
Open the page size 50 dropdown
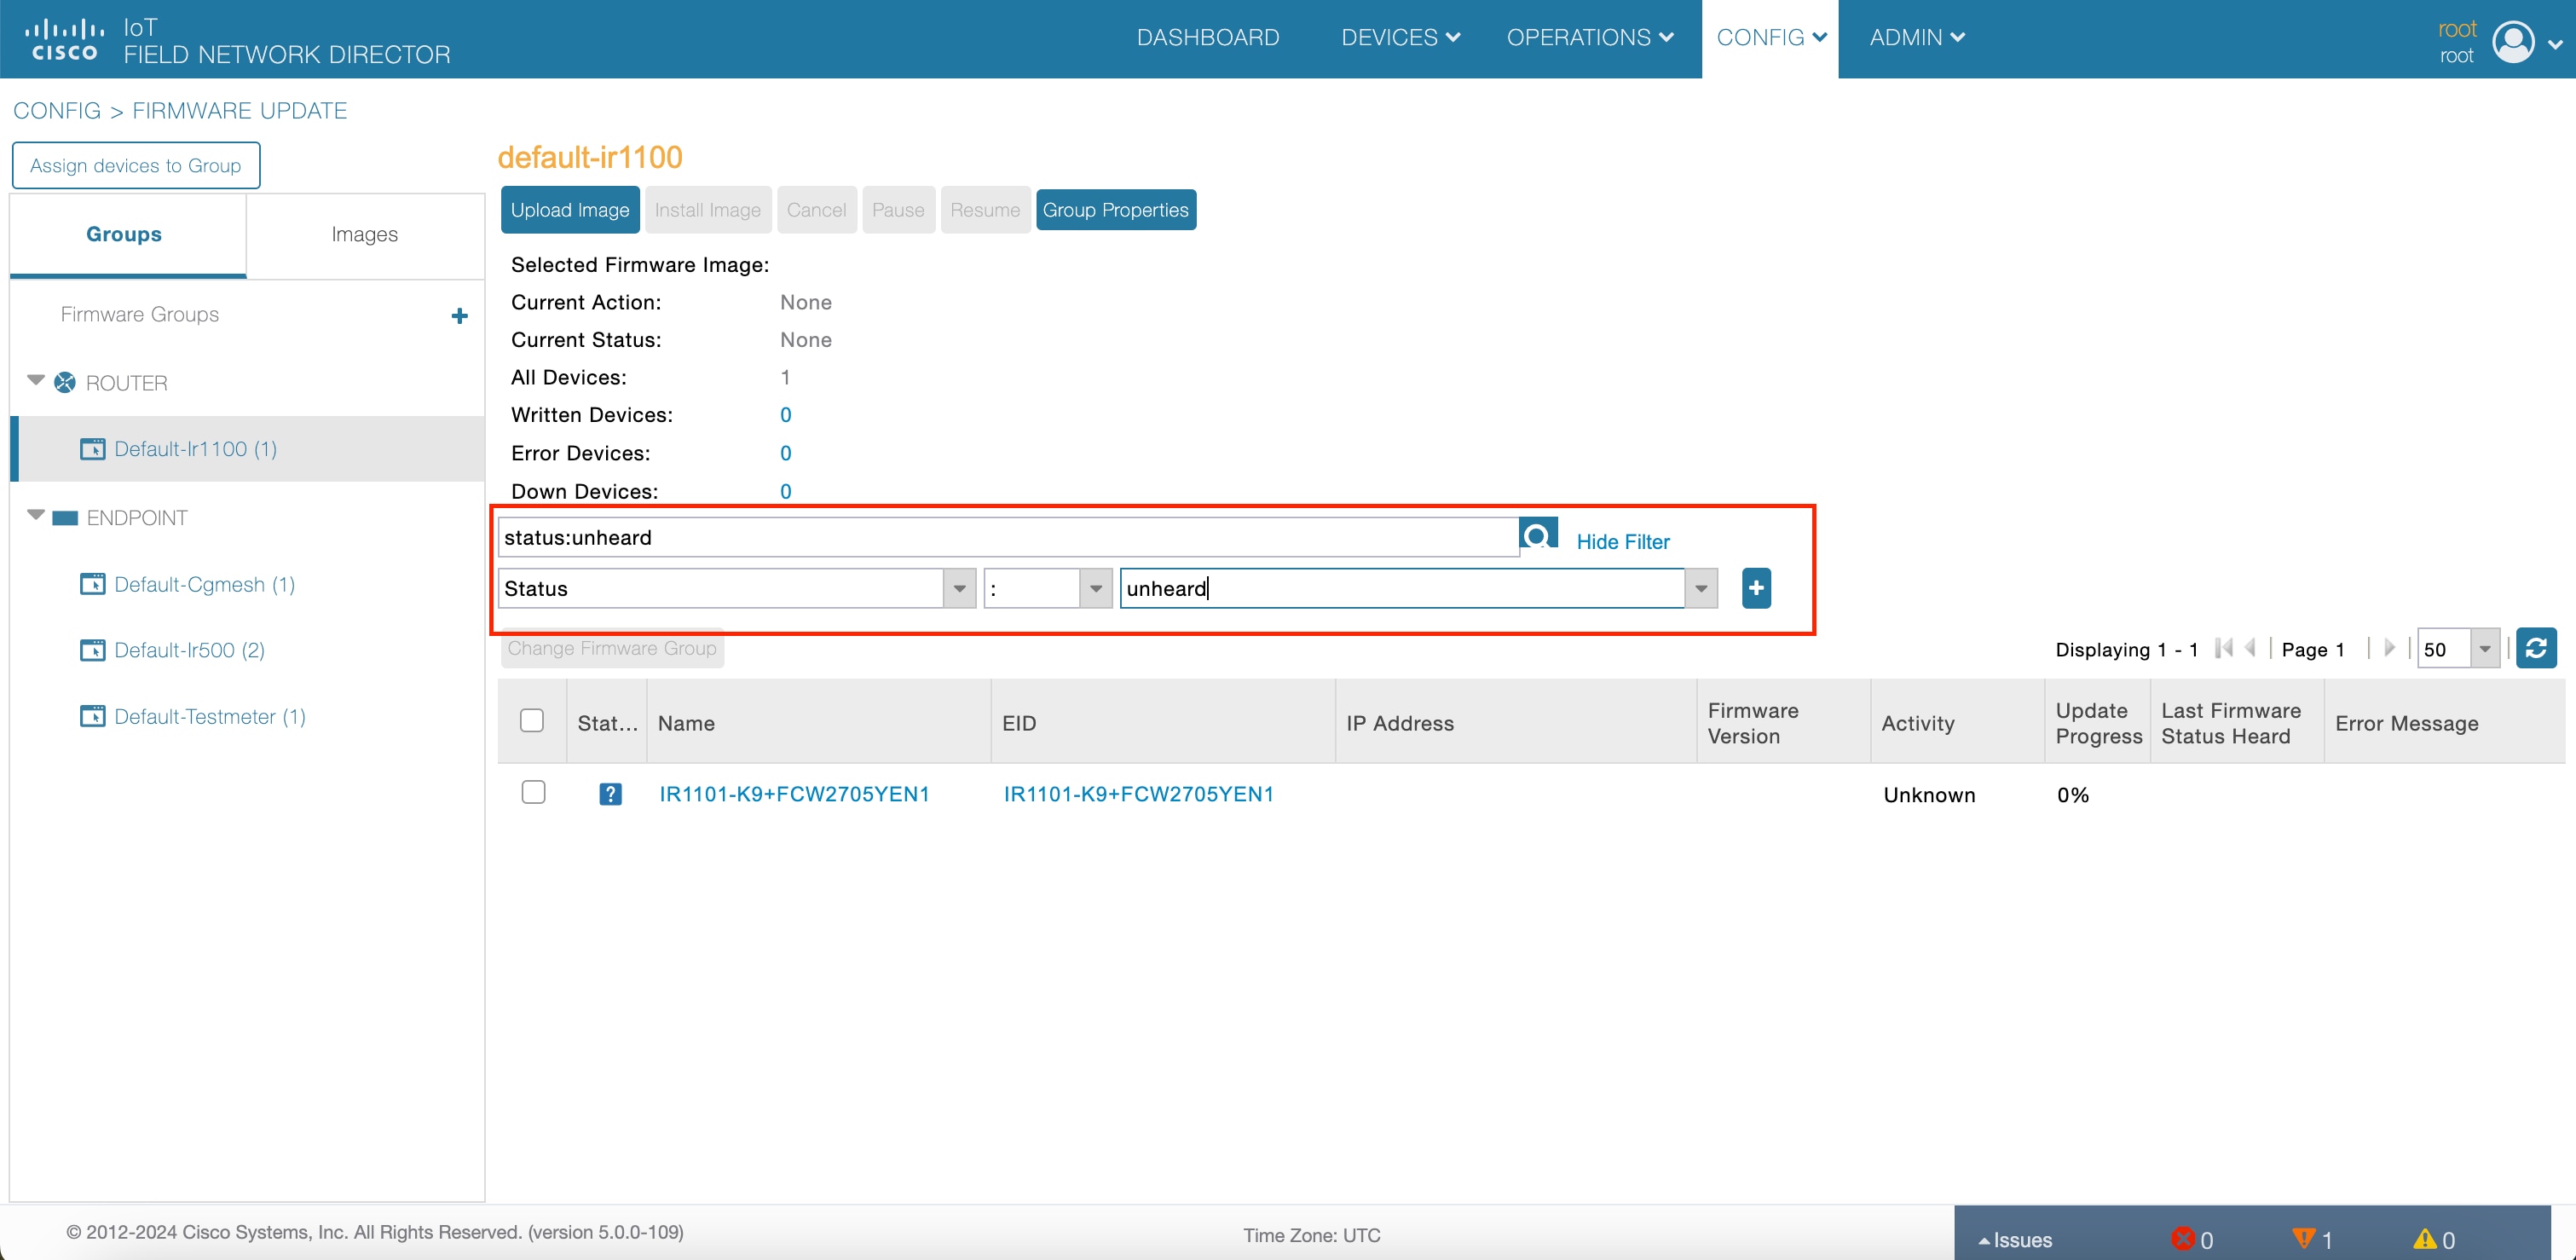click(x=2484, y=648)
